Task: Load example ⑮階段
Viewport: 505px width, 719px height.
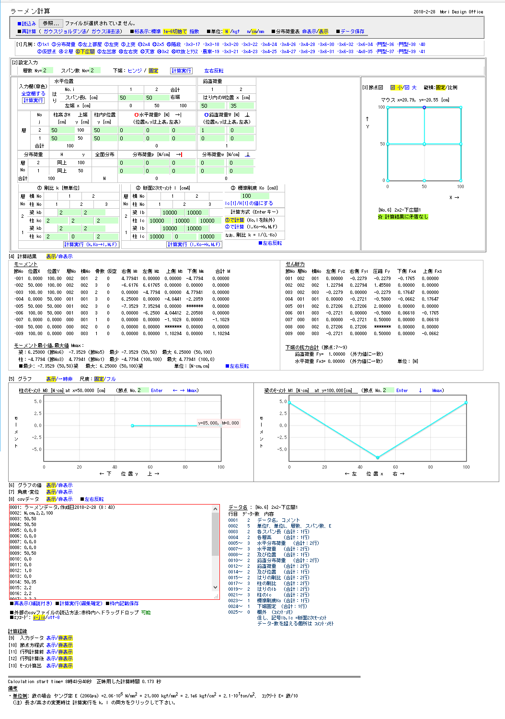Action: click(x=173, y=45)
